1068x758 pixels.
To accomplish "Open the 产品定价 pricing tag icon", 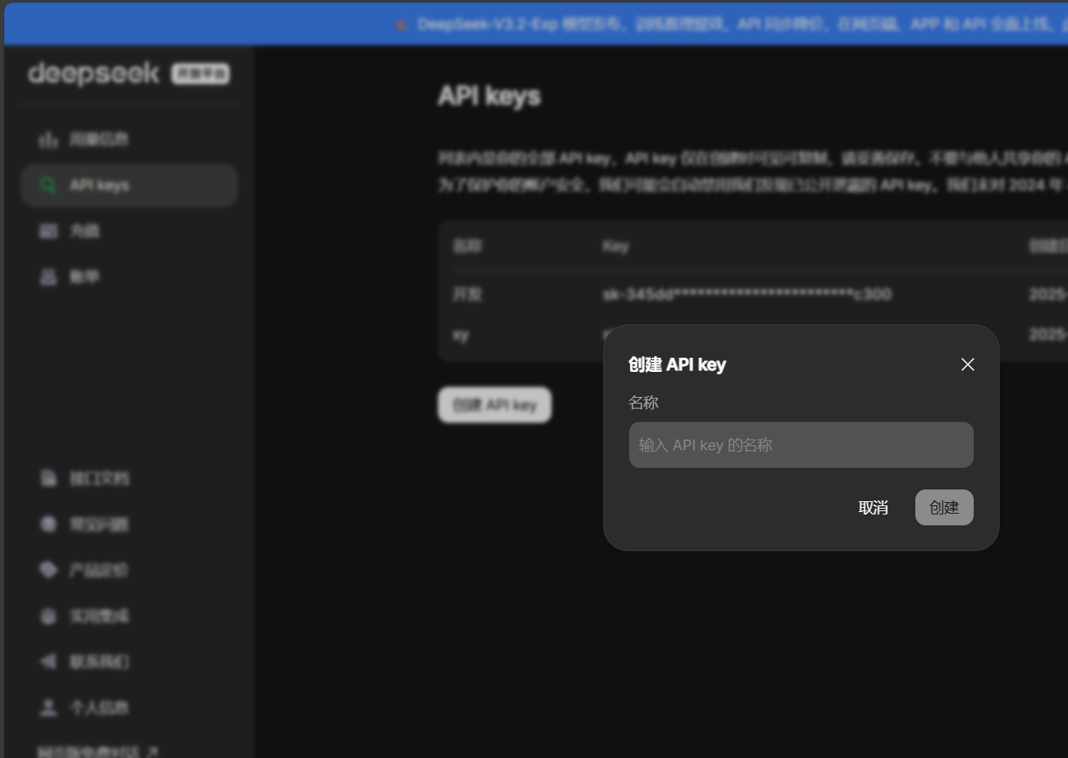I will [x=48, y=570].
